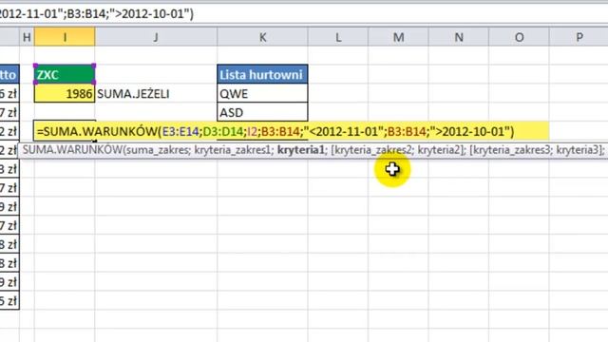The image size is (608, 342).
Task: Click the green ZXC cell
Action: [65, 74]
